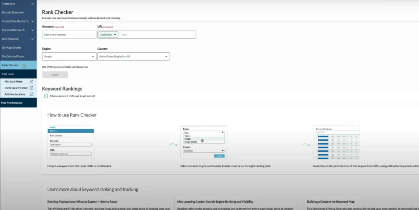
Task: Open the Moz Local section
Action: [x=18, y=74]
